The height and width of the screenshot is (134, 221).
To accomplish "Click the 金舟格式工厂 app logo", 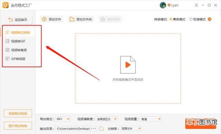I will pos(6,5).
